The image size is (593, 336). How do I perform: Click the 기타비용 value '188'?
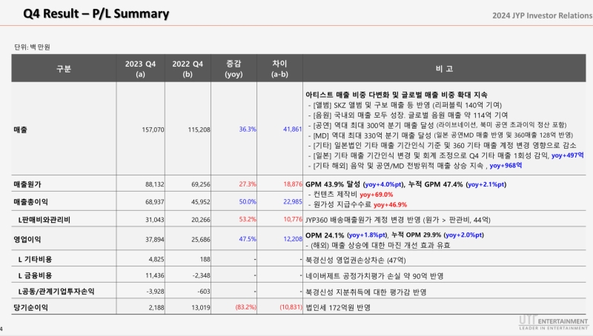pyautogui.click(x=205, y=259)
